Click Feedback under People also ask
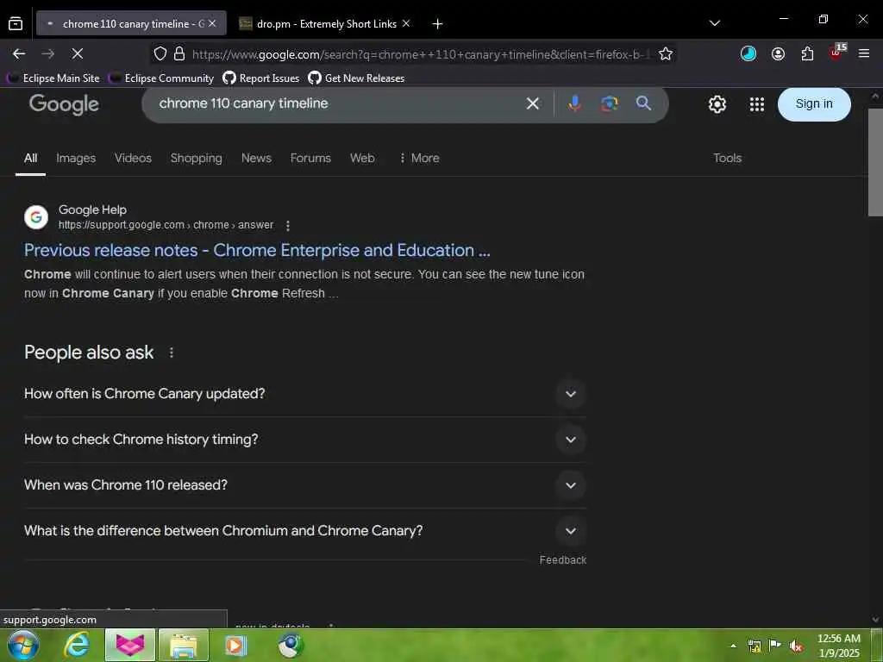Viewport: 883px width, 662px height. [562, 560]
